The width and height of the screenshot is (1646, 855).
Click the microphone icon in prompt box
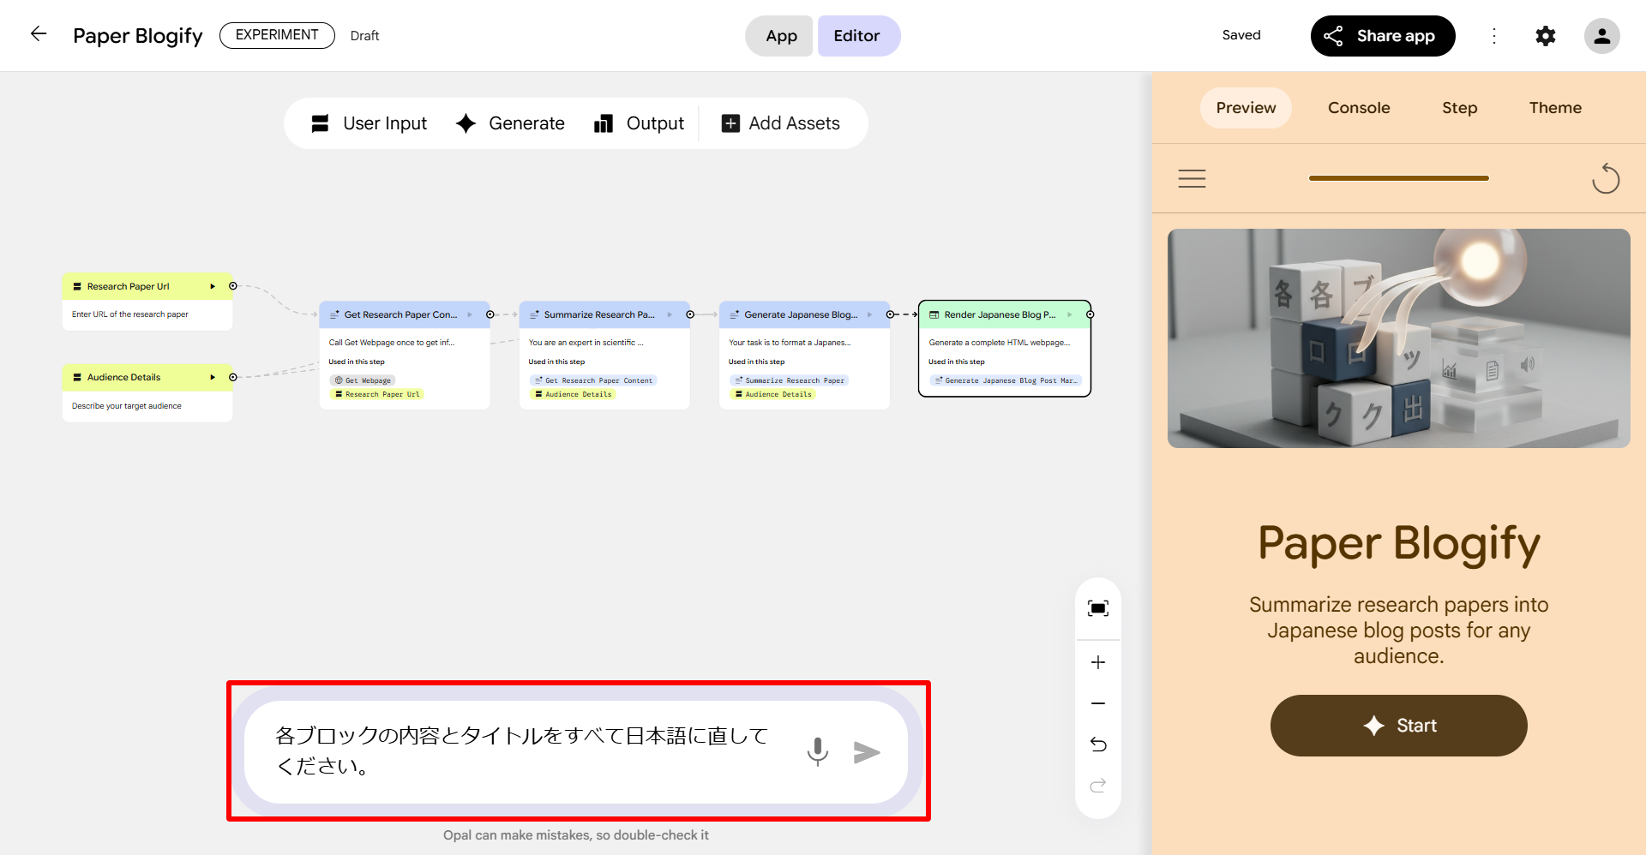point(817,751)
